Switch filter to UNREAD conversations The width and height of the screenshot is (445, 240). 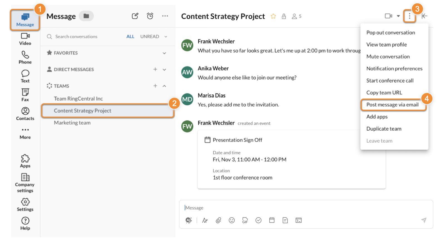point(149,36)
